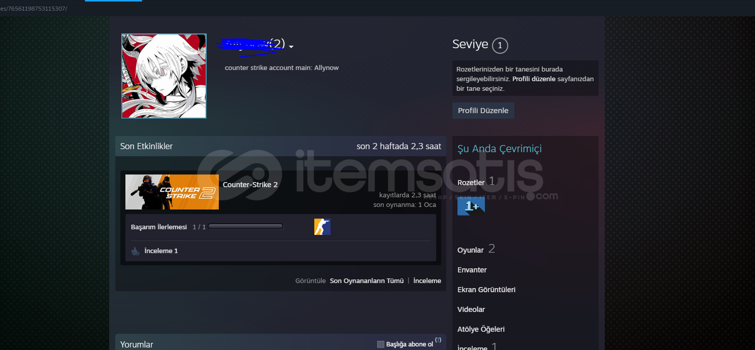Open the Videolar page
755x350 pixels.
[x=471, y=309]
